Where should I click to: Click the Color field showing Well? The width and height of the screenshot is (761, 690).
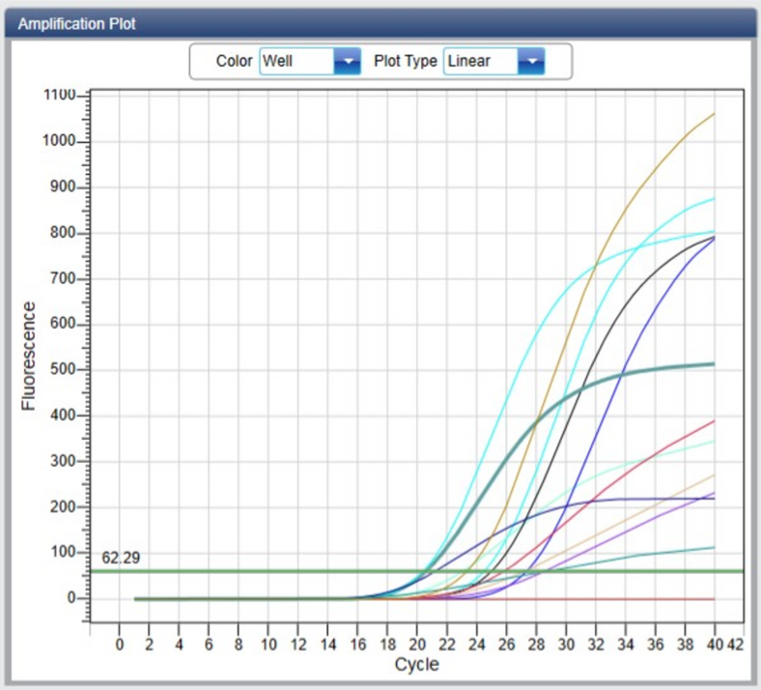296,61
